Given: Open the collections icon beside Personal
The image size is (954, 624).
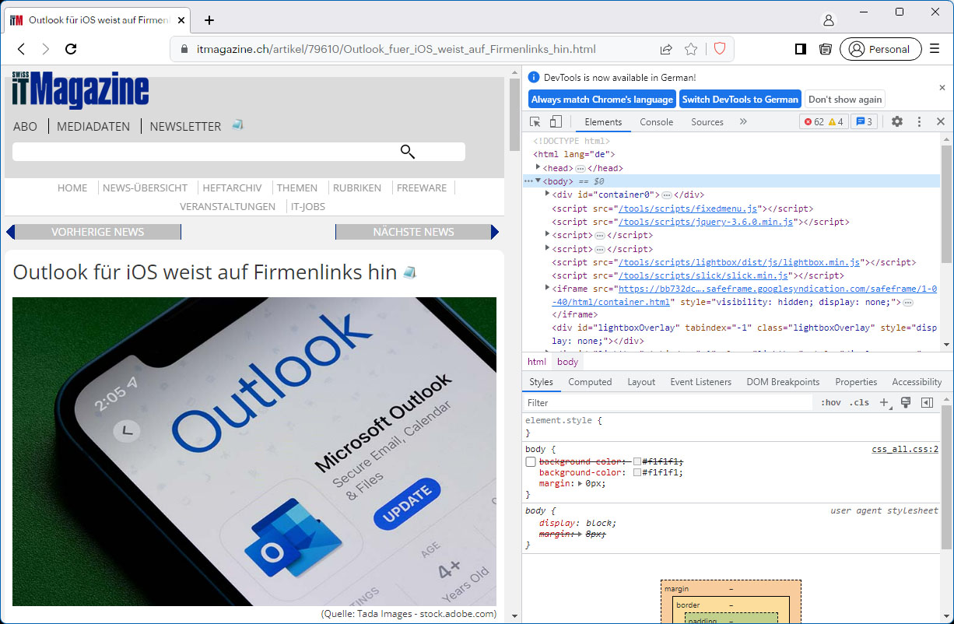Looking at the screenshot, I should [x=826, y=49].
